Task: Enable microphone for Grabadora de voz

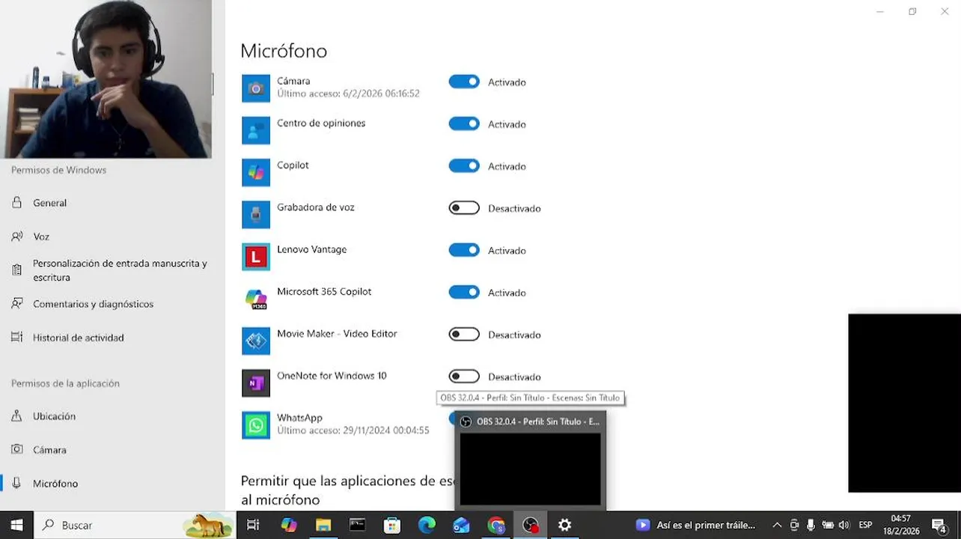Action: coord(464,208)
